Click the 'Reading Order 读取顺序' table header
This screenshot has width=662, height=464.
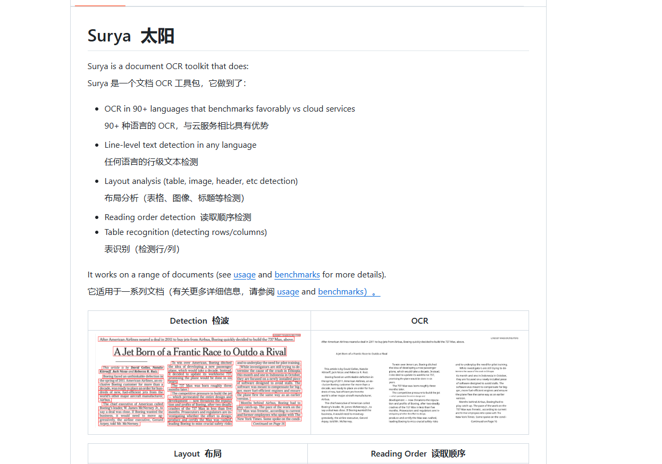pos(418,453)
